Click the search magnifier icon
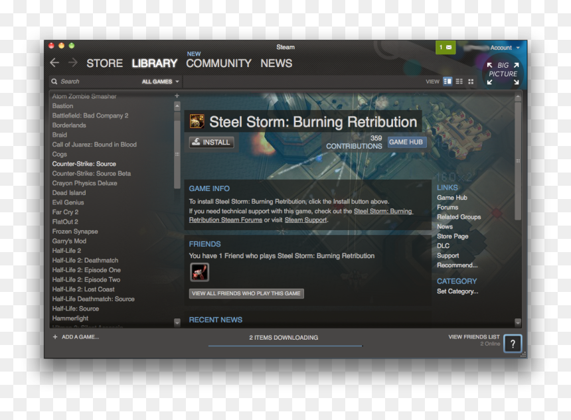This screenshot has height=420, width=571. pos(54,82)
